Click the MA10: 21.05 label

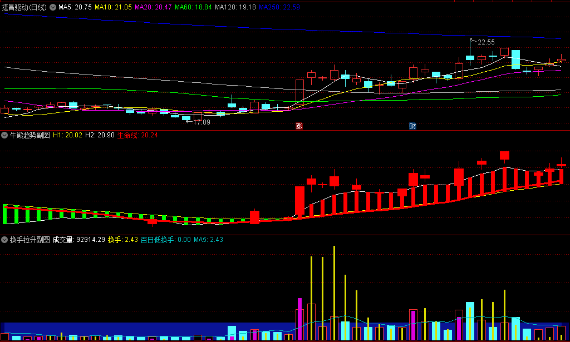pos(113,7)
